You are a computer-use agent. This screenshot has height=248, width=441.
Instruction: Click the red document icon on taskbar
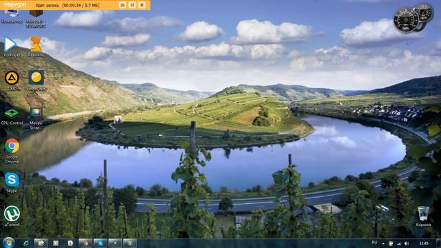pos(70,243)
